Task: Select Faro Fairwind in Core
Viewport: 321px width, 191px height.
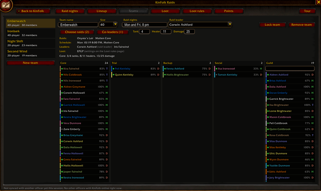Action: click(x=84, y=99)
